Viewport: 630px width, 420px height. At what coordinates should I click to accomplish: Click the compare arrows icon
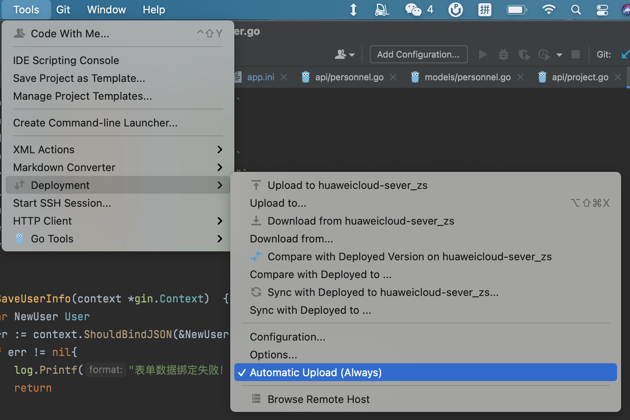pyautogui.click(x=256, y=256)
